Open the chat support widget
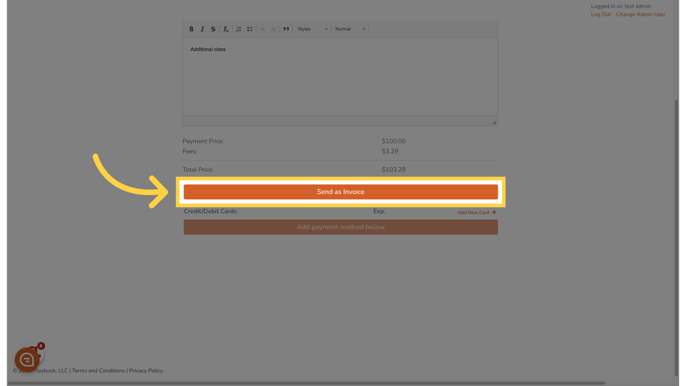 (x=27, y=359)
